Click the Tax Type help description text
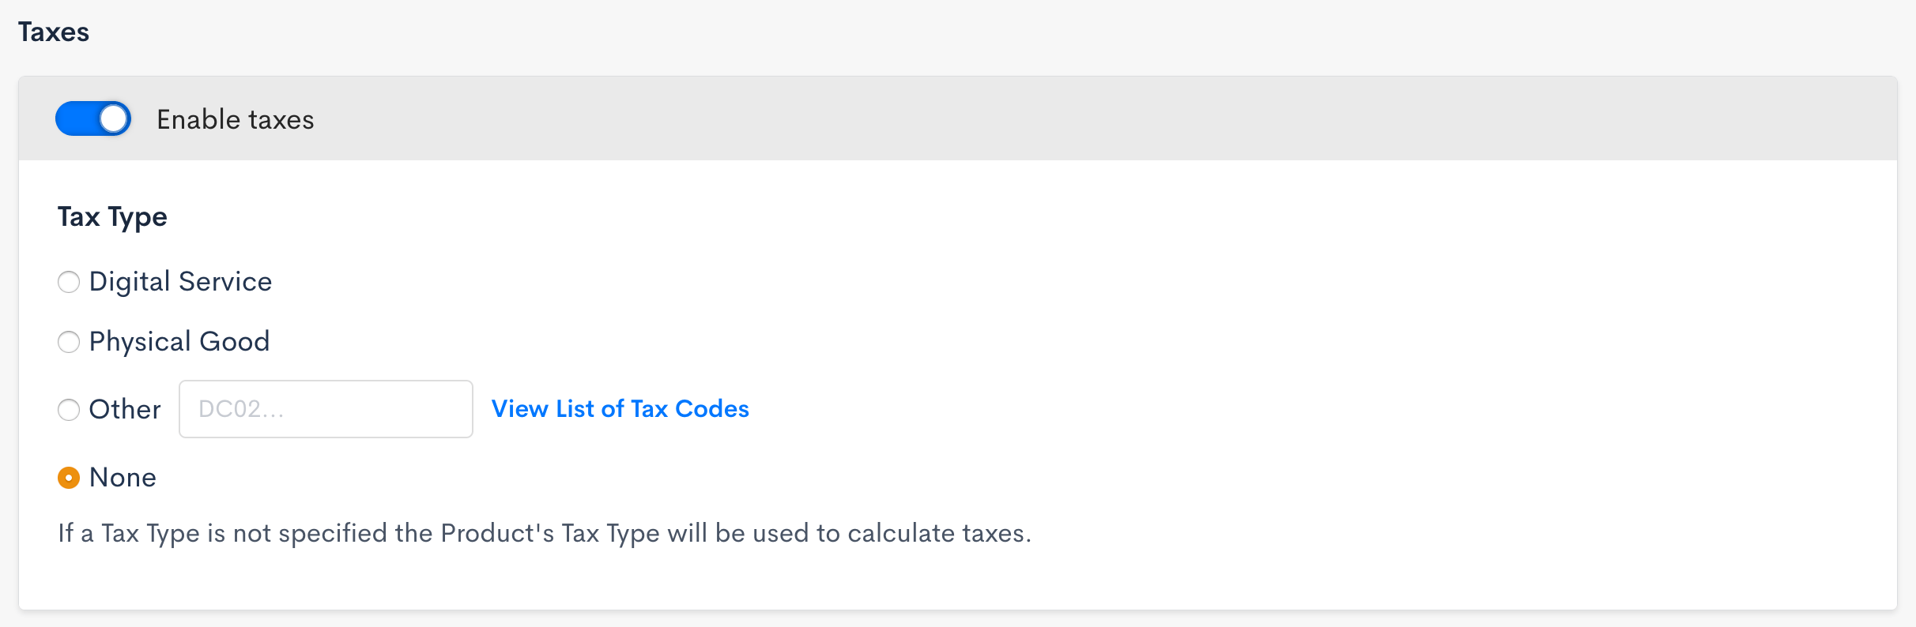 pyautogui.click(x=544, y=533)
